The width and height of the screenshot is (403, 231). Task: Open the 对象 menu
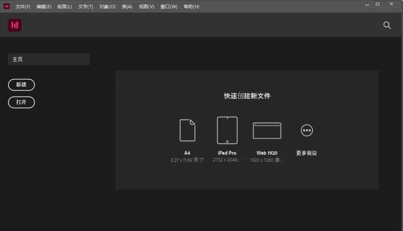point(107,6)
